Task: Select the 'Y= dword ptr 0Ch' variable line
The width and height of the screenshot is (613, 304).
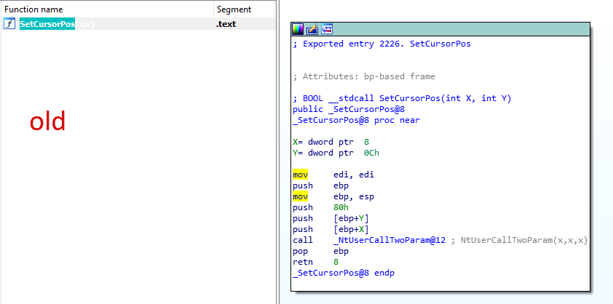Action: (335, 153)
